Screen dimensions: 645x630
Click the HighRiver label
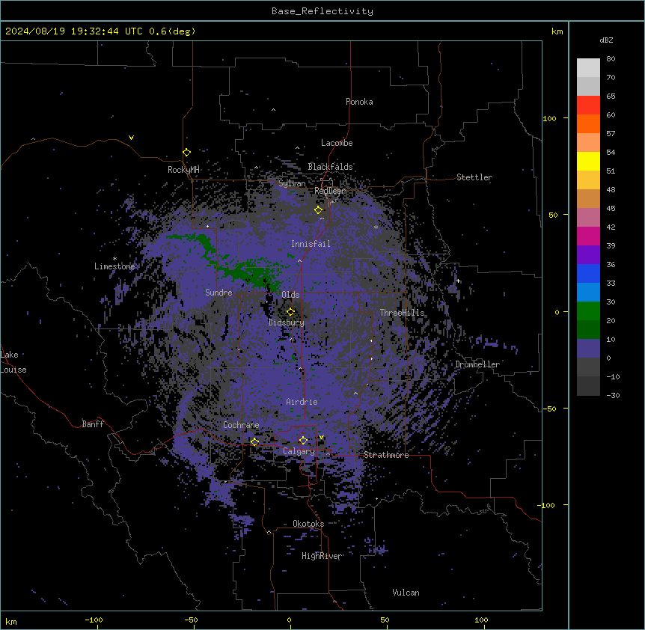pyautogui.click(x=322, y=556)
